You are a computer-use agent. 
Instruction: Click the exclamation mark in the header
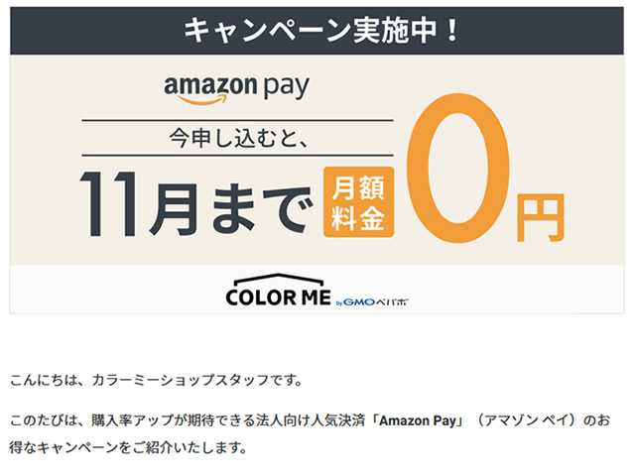[452, 31]
